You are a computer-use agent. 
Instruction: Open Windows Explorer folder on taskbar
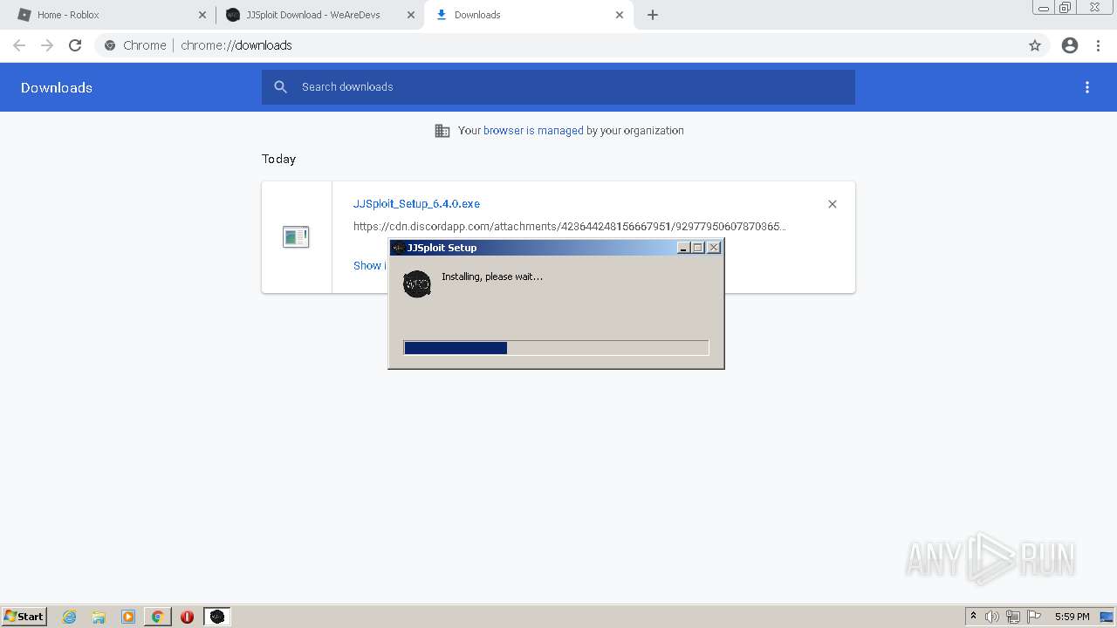pyautogui.click(x=99, y=617)
